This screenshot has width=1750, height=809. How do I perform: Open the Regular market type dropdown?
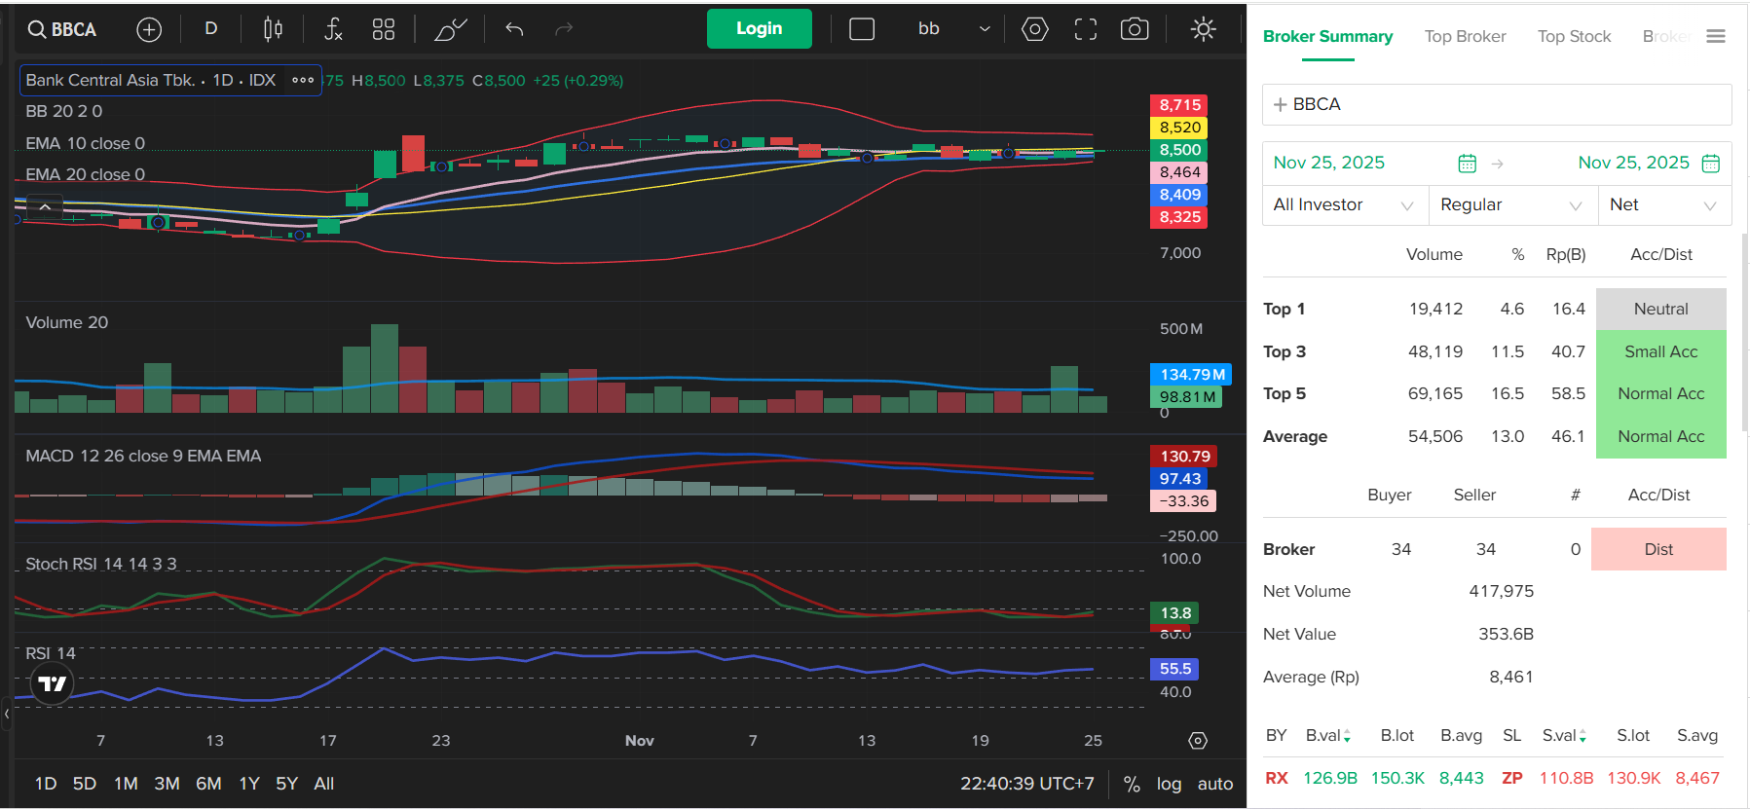coord(1511,205)
